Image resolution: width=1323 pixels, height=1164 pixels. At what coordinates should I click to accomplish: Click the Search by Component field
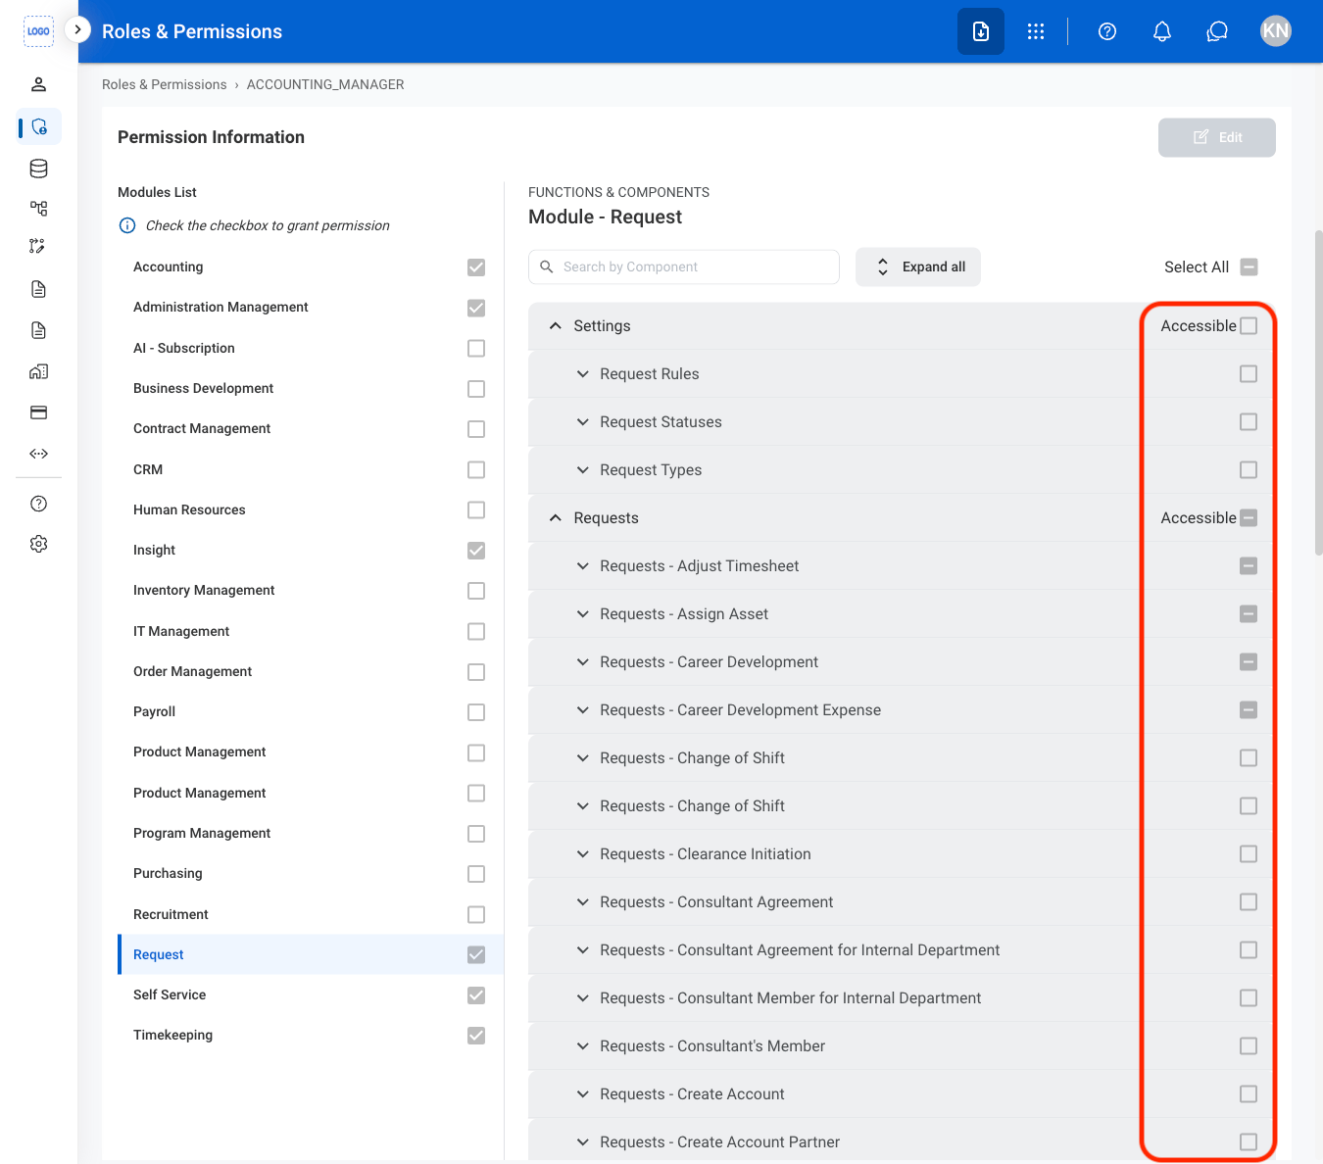(684, 267)
